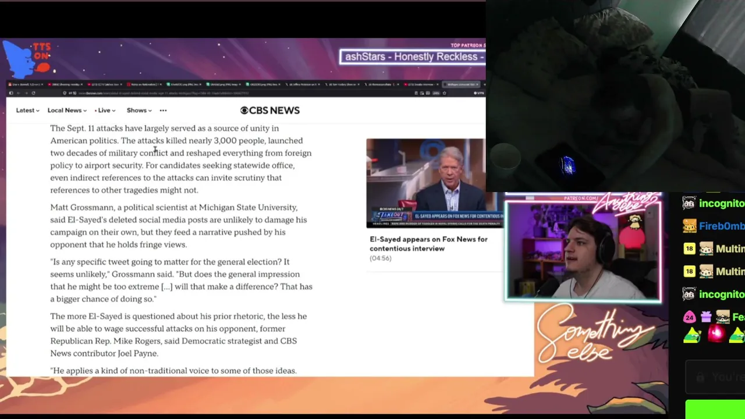Click the VPN indicator in browser toolbar
The image size is (745, 419).
[479, 93]
